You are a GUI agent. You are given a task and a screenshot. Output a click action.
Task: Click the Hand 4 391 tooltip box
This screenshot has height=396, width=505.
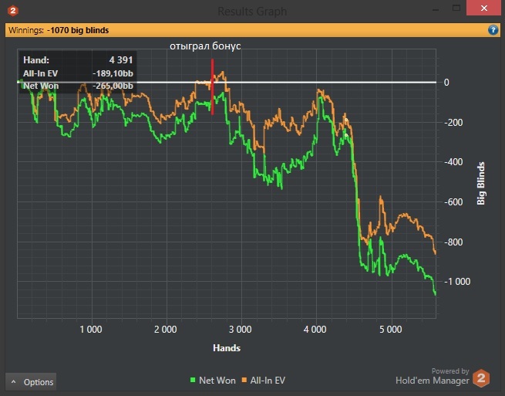(x=78, y=73)
